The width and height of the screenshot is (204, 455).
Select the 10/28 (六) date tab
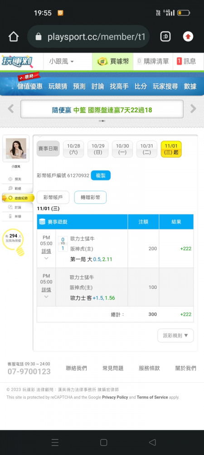pyautogui.click(x=73, y=149)
